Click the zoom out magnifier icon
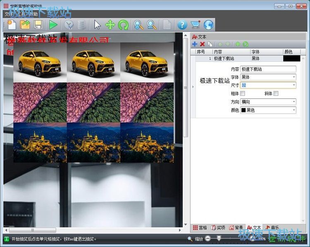This screenshot has height=247, width=310. (x=152, y=25)
